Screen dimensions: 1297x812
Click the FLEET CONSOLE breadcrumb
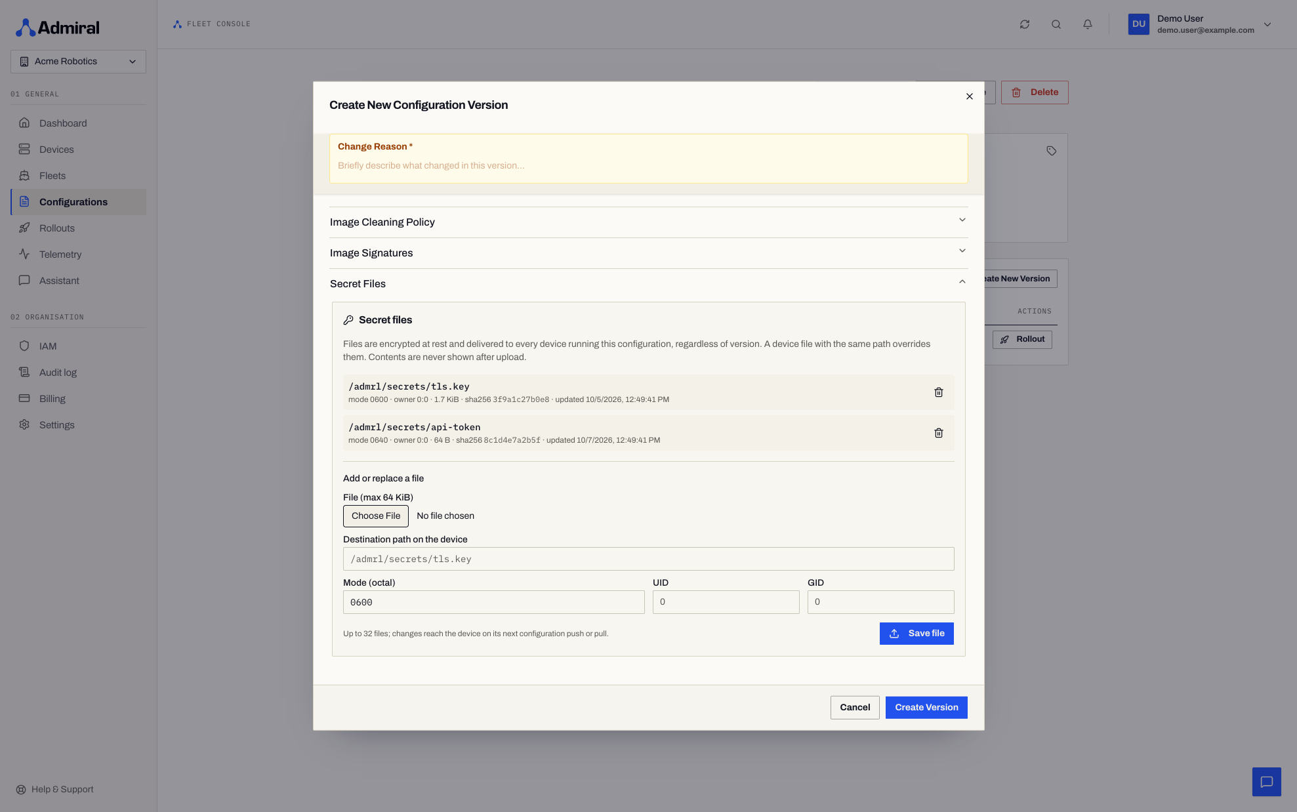click(212, 24)
